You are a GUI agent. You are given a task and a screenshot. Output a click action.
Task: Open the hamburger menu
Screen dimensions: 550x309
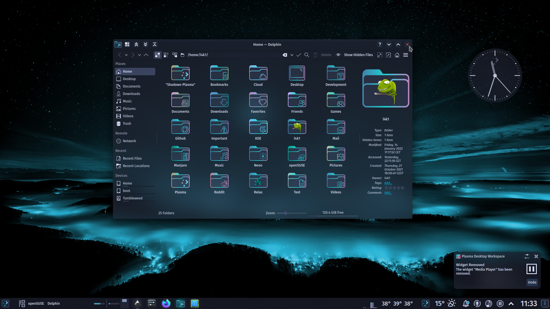(406, 55)
